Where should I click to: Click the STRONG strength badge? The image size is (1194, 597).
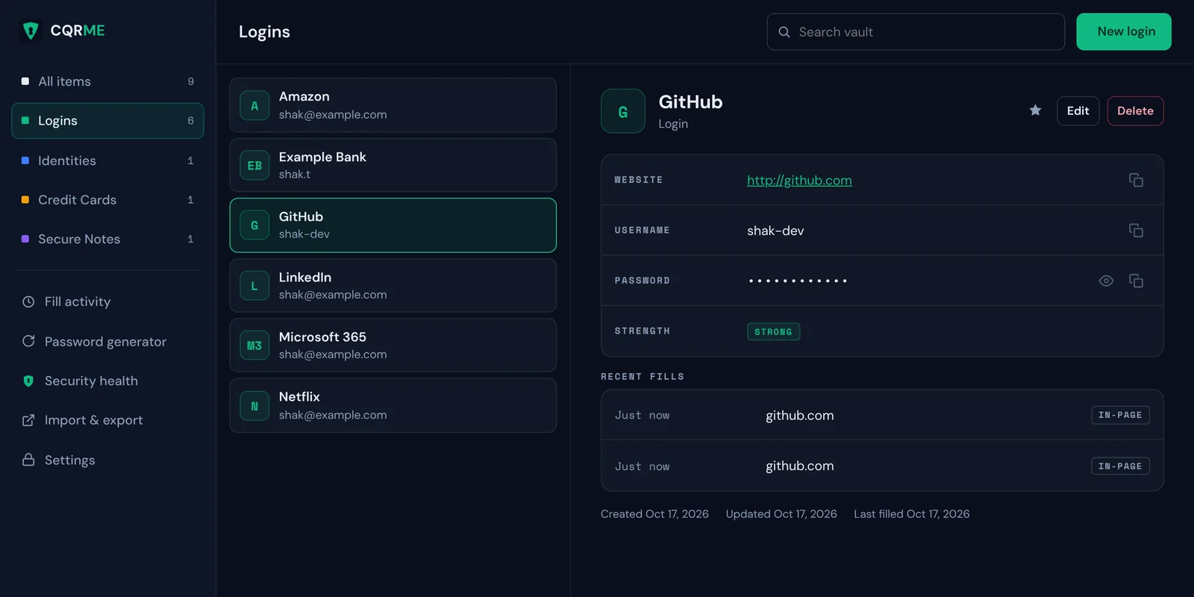point(773,331)
